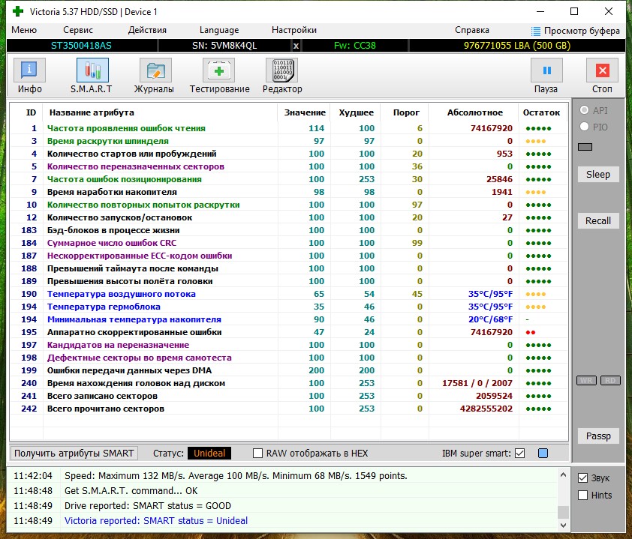Click the log scrollbar up arrow

coord(563,475)
